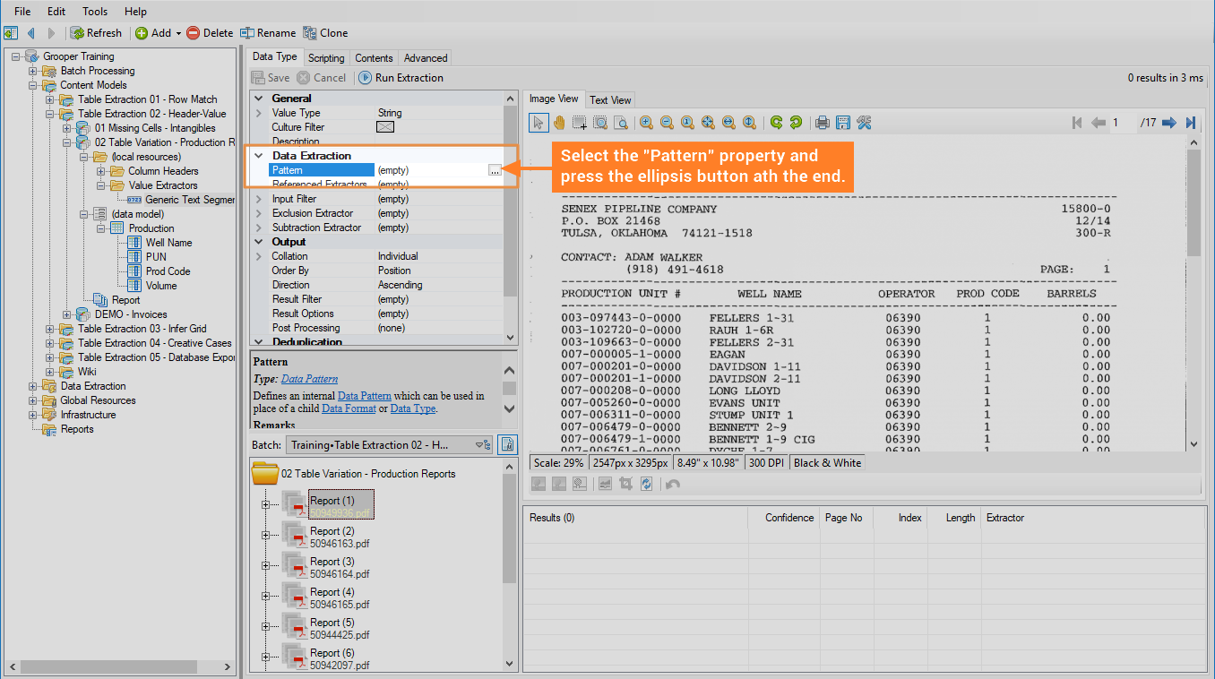
Task: Click the print document icon
Action: pos(822,123)
